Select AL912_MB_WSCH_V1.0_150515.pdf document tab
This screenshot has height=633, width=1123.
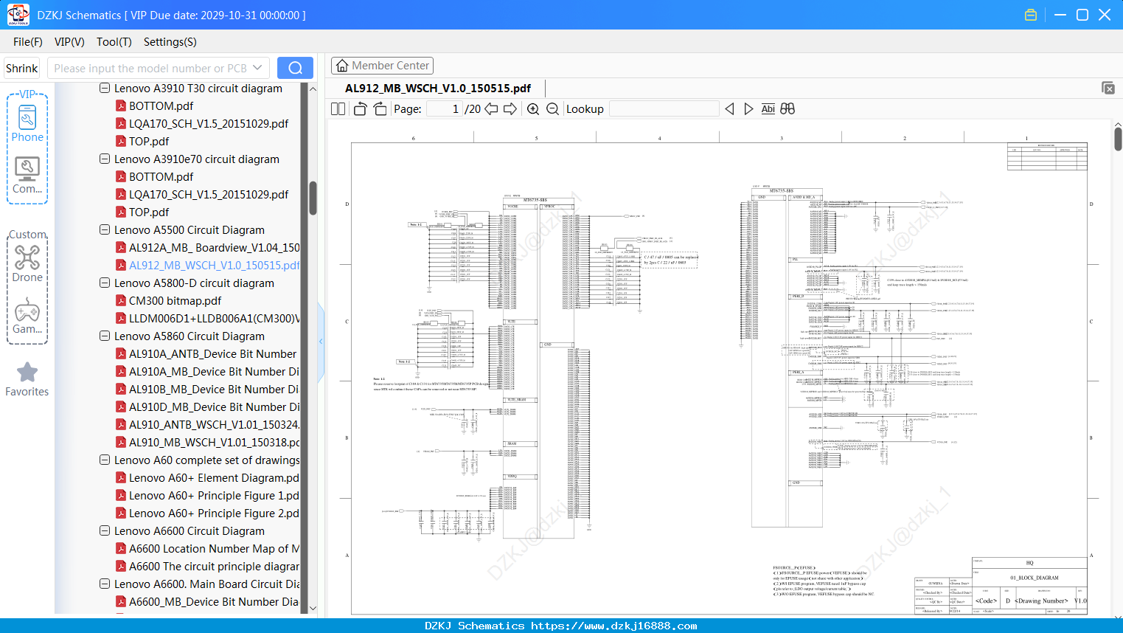click(438, 89)
